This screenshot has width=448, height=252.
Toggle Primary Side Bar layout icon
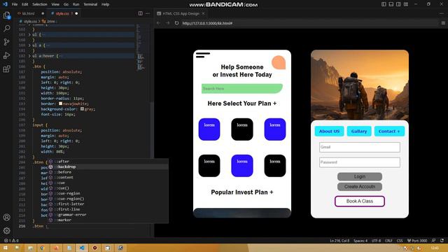click(384, 4)
